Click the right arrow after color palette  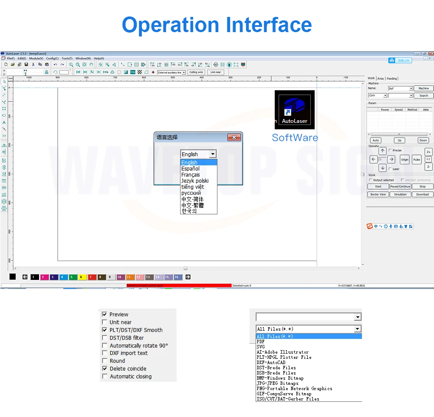pyautogui.click(x=188, y=277)
